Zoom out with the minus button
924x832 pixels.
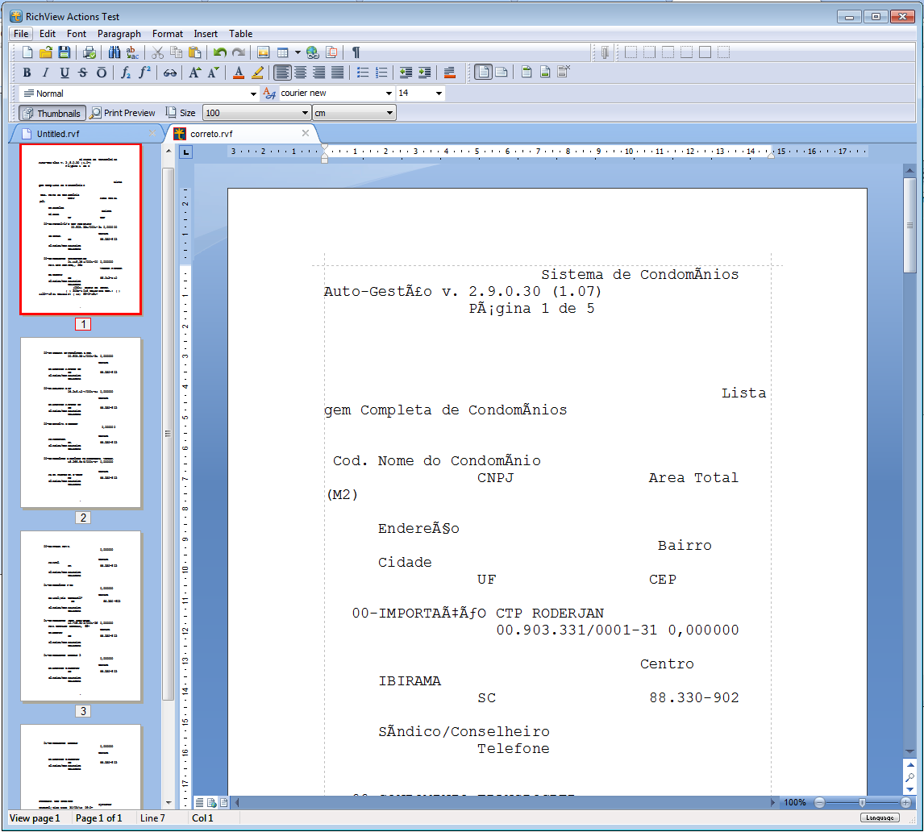coord(820,802)
